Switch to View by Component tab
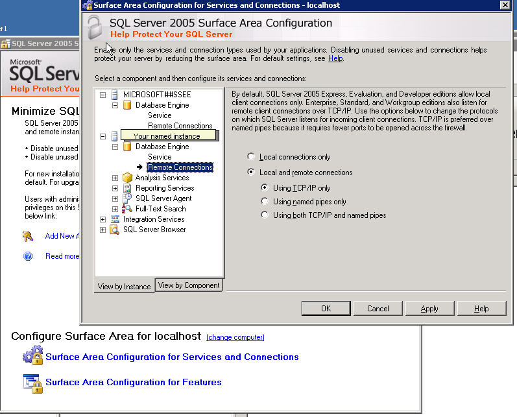The width and height of the screenshot is (517, 417). click(189, 285)
